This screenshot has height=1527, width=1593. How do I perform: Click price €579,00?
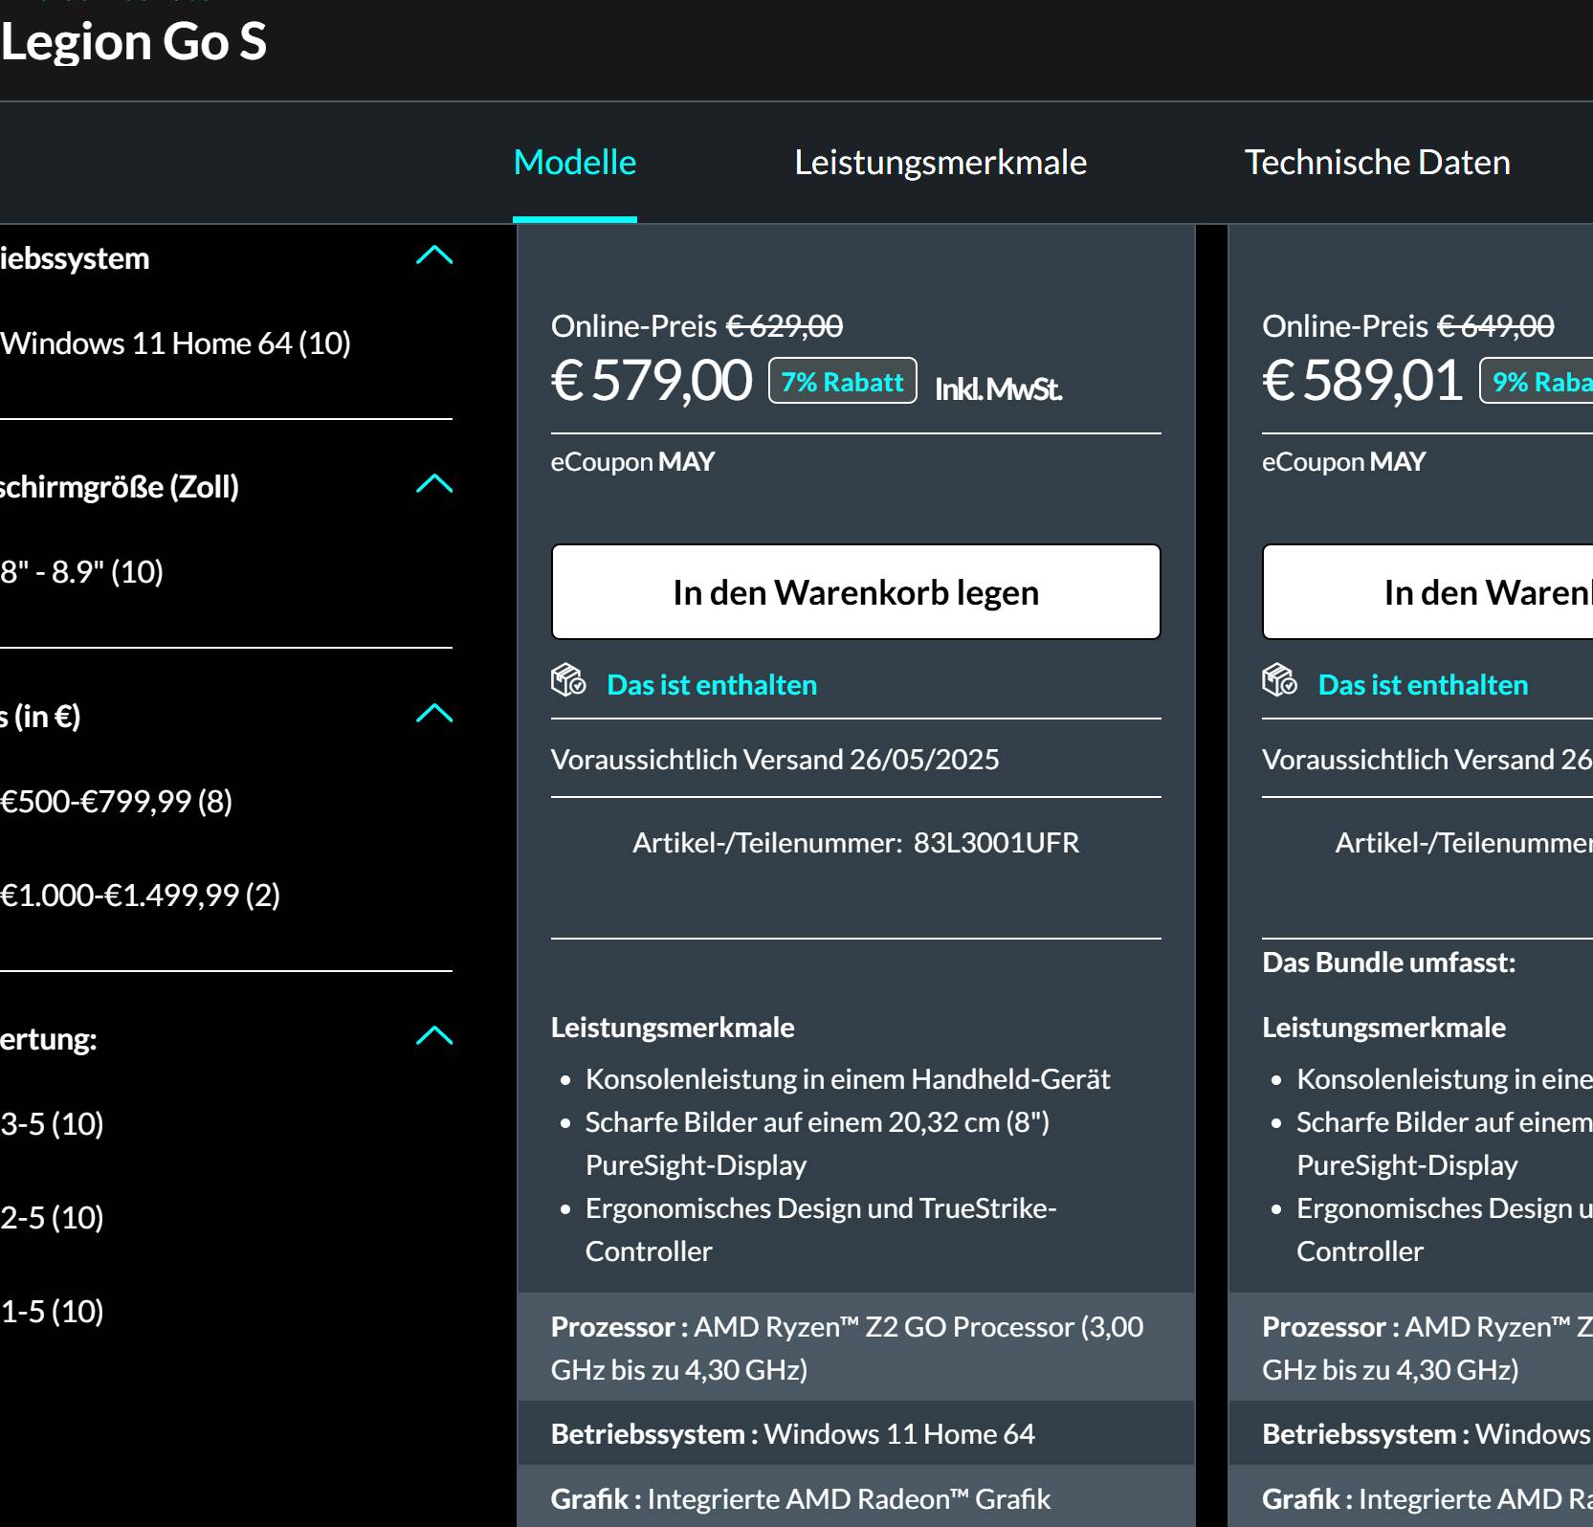pyautogui.click(x=652, y=381)
